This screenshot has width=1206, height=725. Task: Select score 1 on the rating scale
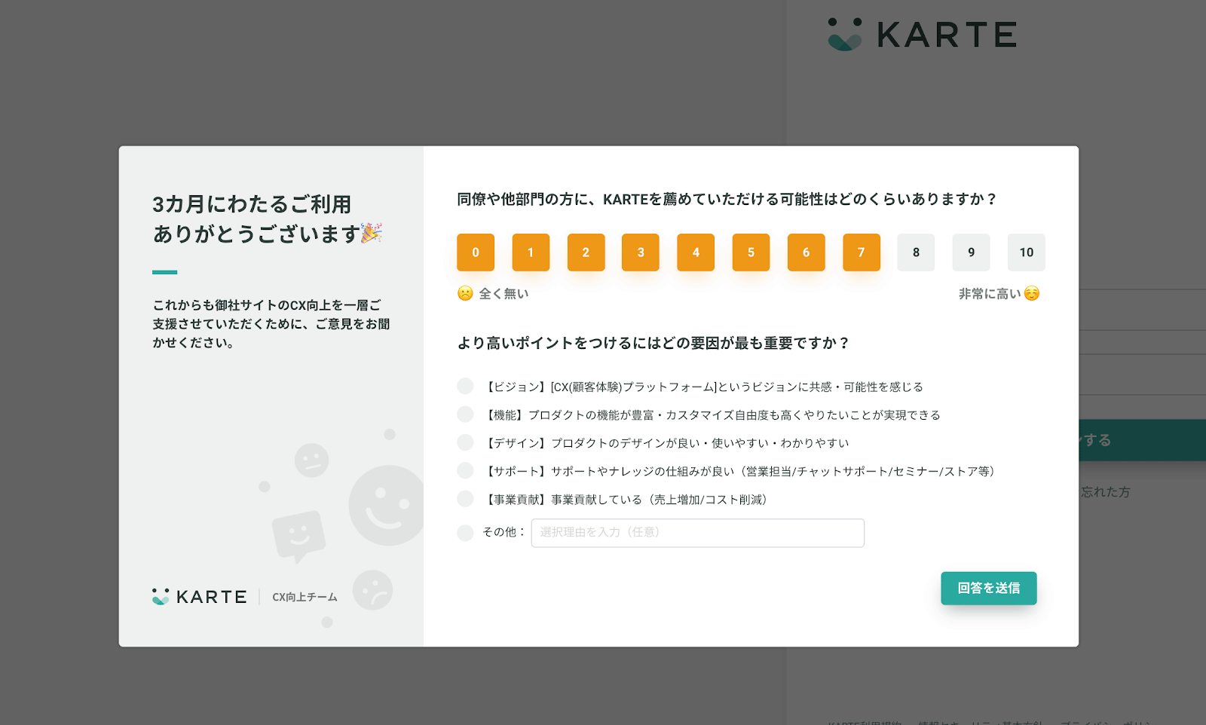[x=531, y=252]
